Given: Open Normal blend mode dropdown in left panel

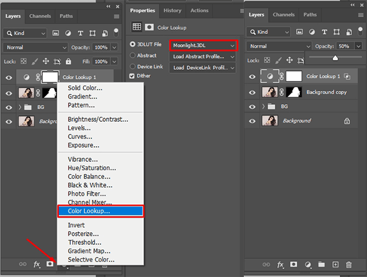Looking at the screenshot, I should 36,47.
